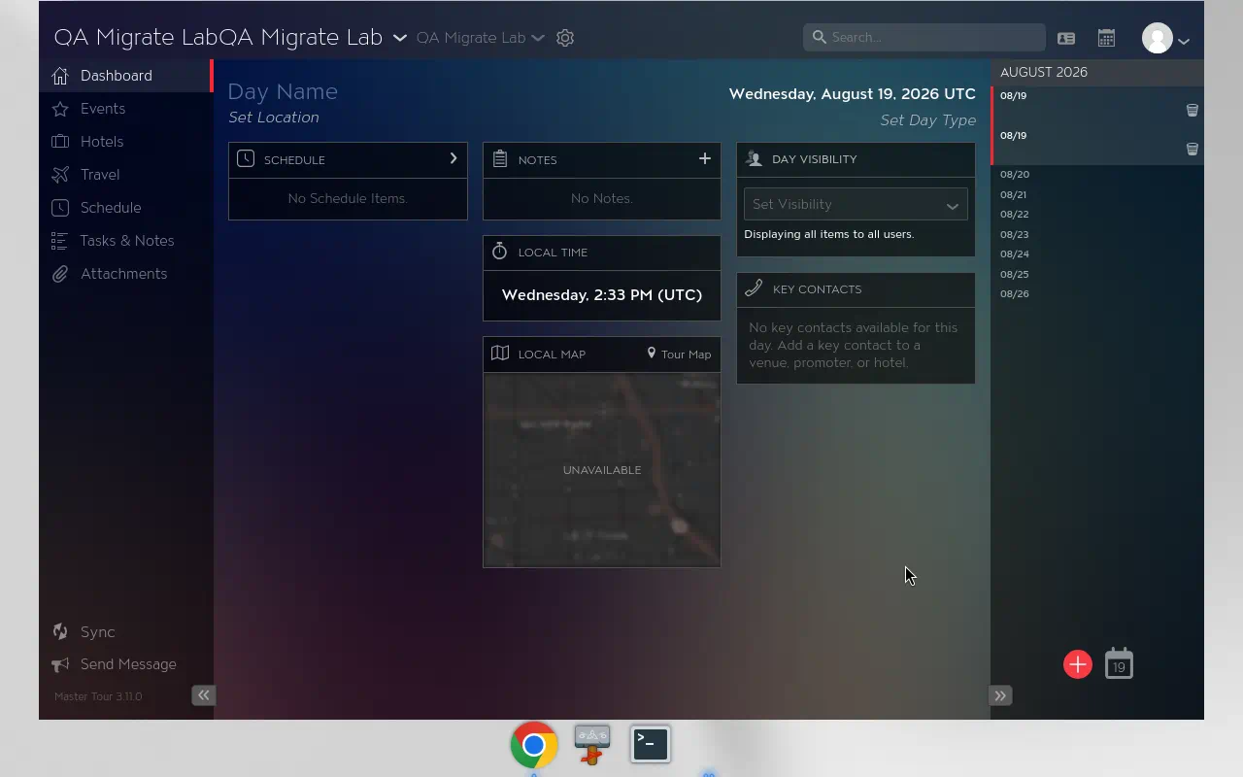The width and height of the screenshot is (1243, 777).
Task: Click the Local Map icon
Action: click(x=500, y=354)
